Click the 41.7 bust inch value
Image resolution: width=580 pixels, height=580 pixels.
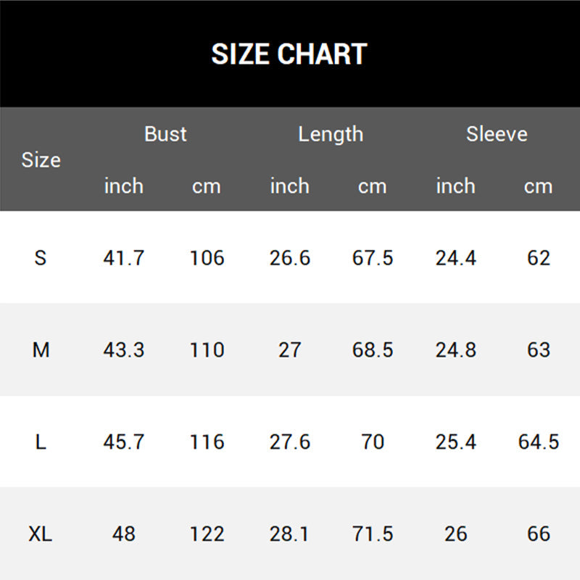coord(124,257)
